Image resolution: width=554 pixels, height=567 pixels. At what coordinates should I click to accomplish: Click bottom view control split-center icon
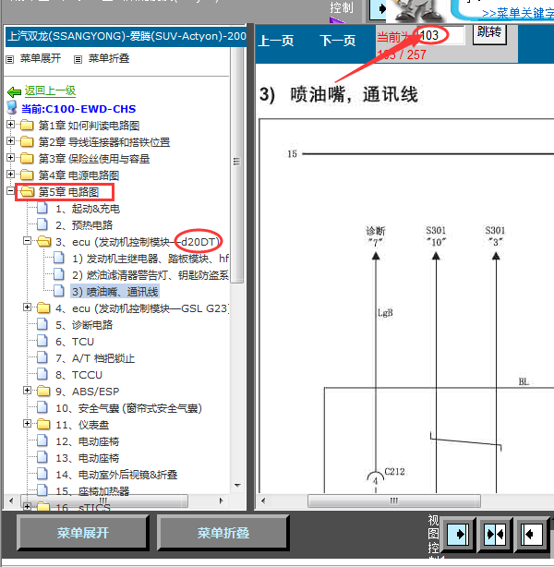point(495,534)
